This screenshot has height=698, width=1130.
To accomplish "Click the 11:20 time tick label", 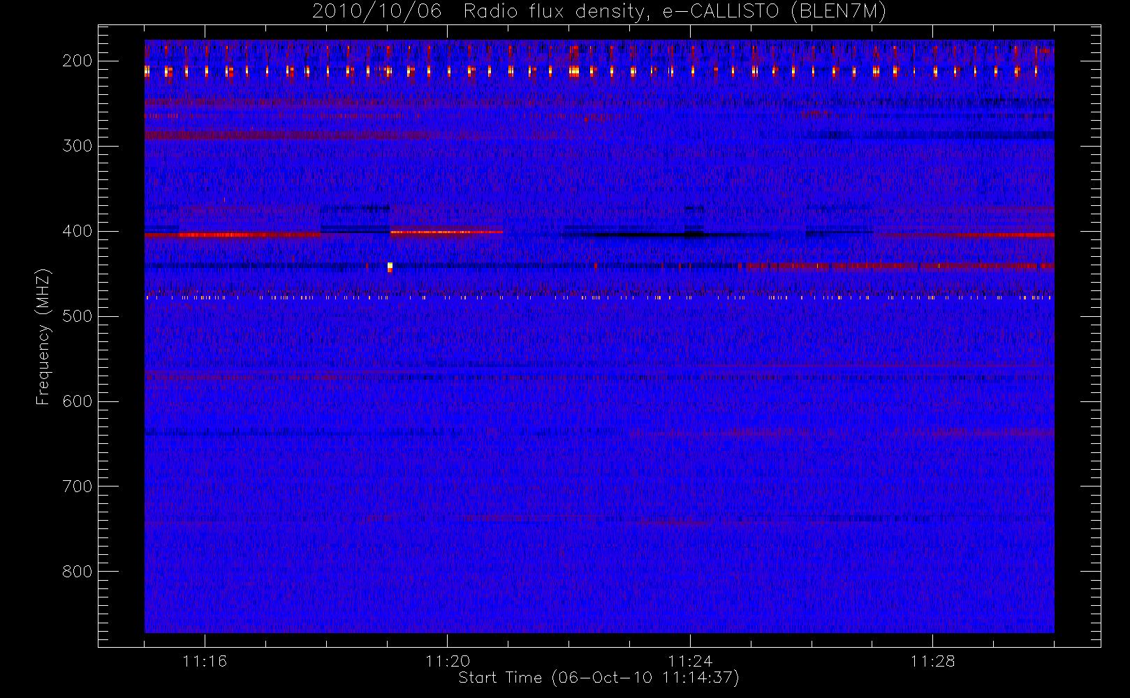I will pos(447,661).
